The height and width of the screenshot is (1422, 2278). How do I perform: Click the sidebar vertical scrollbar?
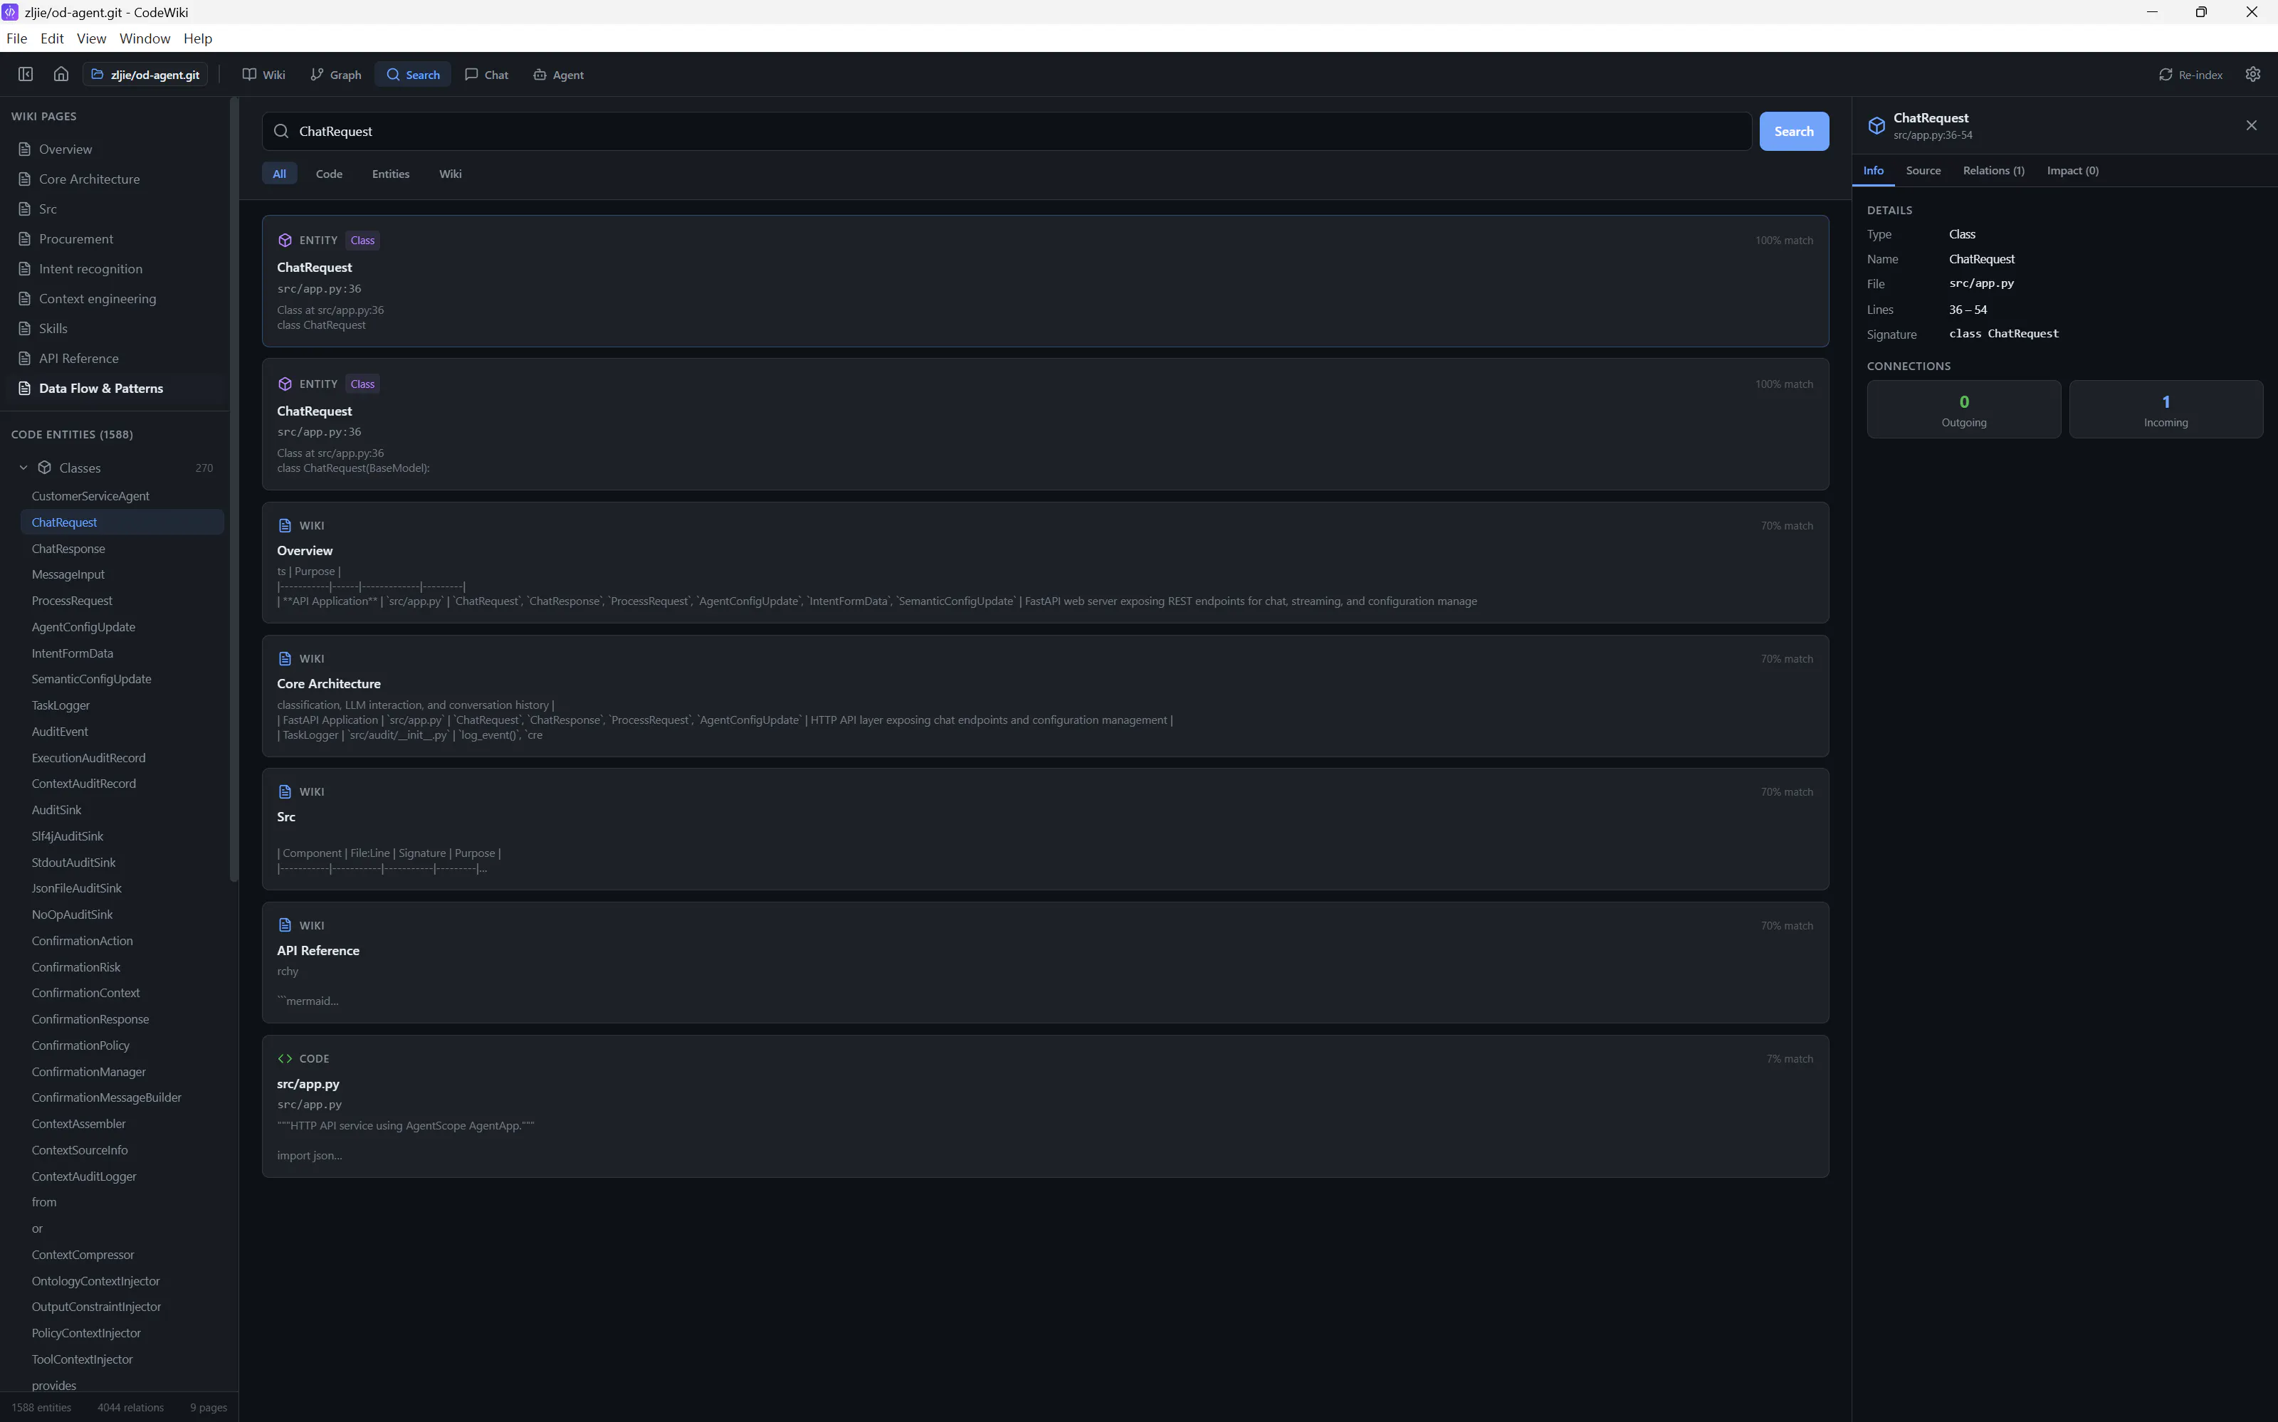tap(233, 489)
